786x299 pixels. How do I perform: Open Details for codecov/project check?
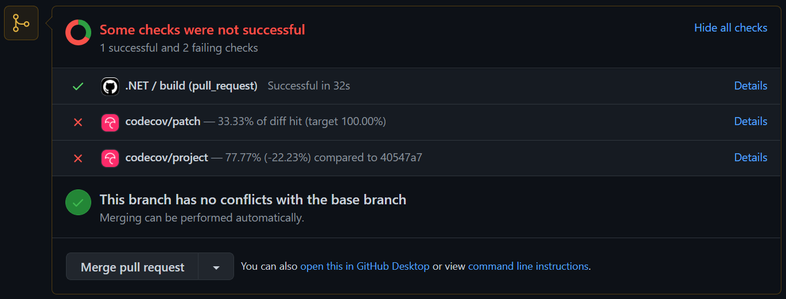[x=750, y=157]
